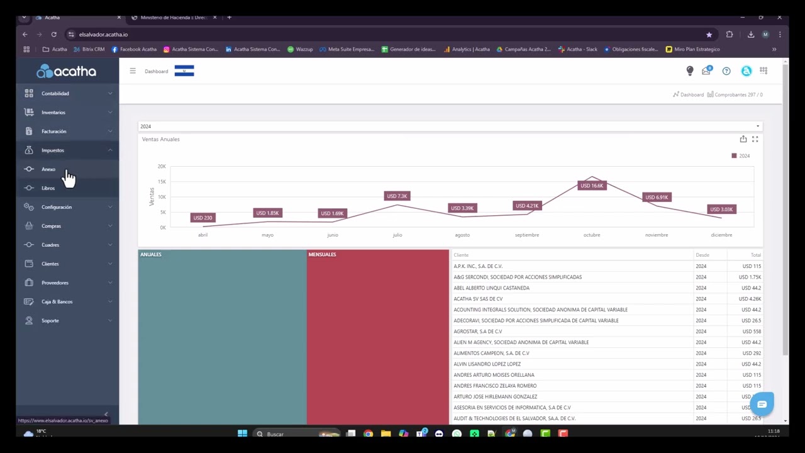Click the hamburger menu icon beside Dashboard
The width and height of the screenshot is (805, 453).
coord(133,71)
